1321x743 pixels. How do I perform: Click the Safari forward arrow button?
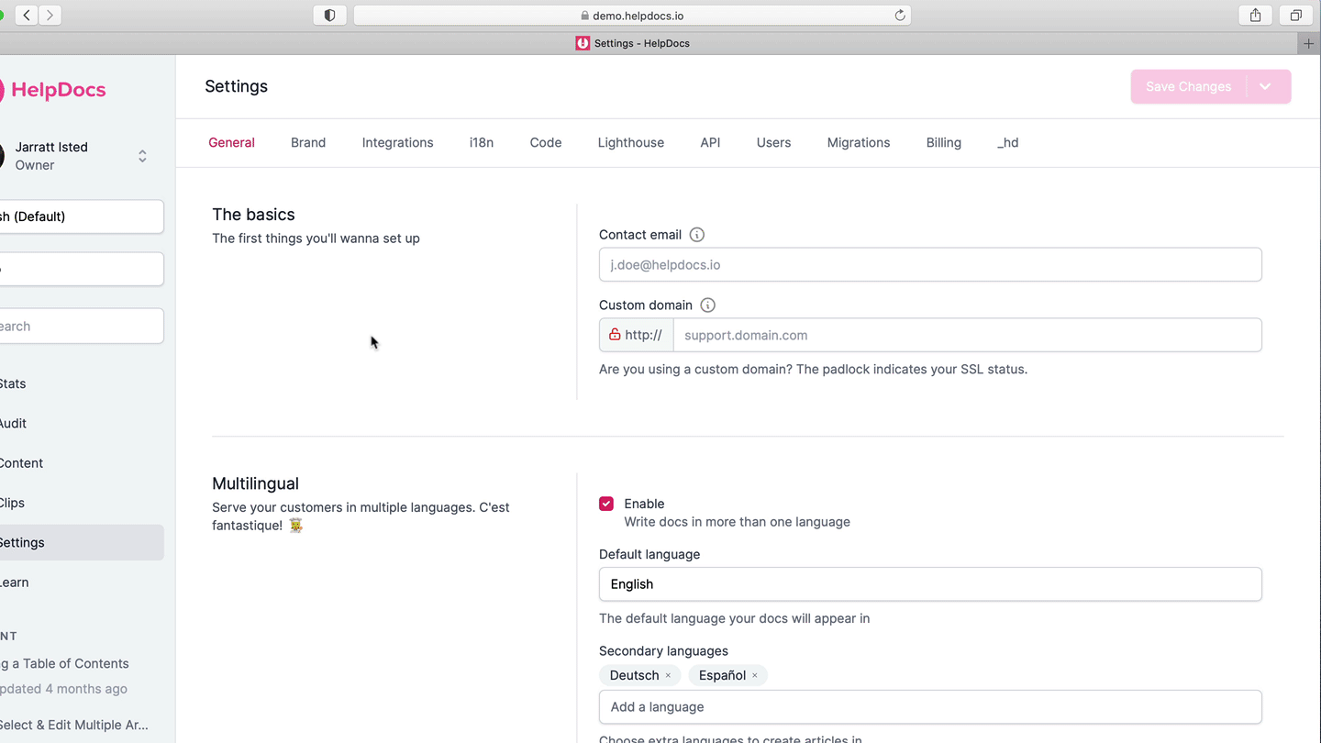[50, 15]
